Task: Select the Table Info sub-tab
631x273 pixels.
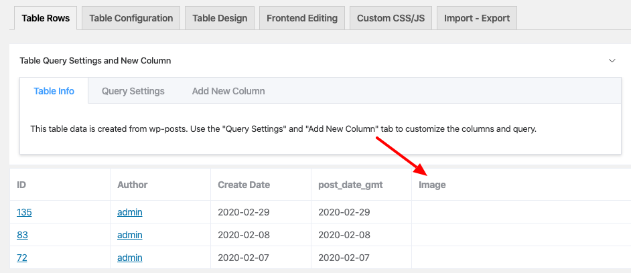Action: click(x=54, y=91)
